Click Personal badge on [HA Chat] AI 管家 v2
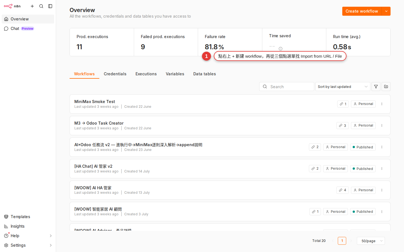404x252 pixels. click(336, 169)
